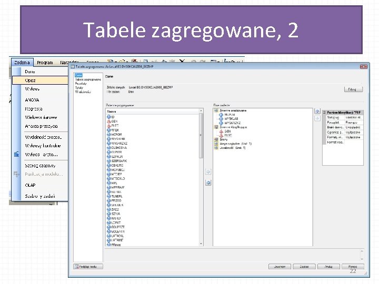
Task: Select the Dane page in dialog sidebar
Action: (78, 75)
